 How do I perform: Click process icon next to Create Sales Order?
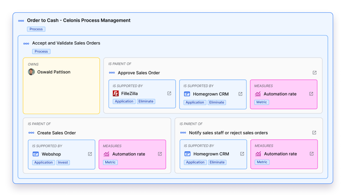[32, 133]
